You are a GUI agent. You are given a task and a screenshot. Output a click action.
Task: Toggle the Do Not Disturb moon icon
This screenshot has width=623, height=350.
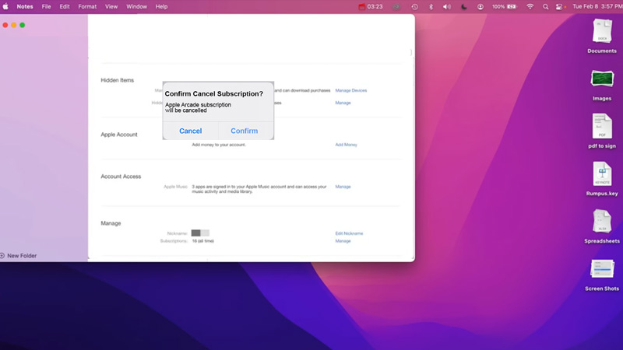(463, 7)
